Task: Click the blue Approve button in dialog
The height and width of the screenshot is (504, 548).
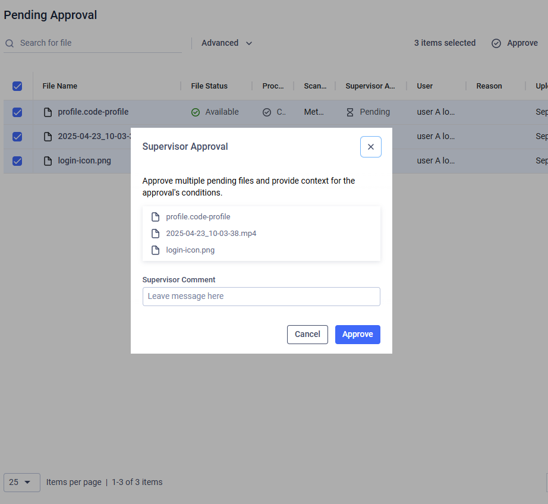Action: coord(357,334)
